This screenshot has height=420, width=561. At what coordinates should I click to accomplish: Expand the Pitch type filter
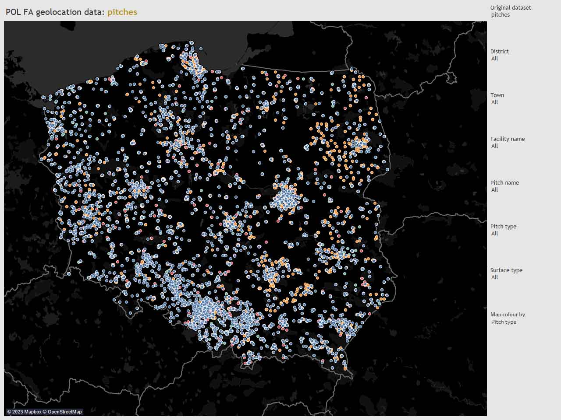pos(495,234)
